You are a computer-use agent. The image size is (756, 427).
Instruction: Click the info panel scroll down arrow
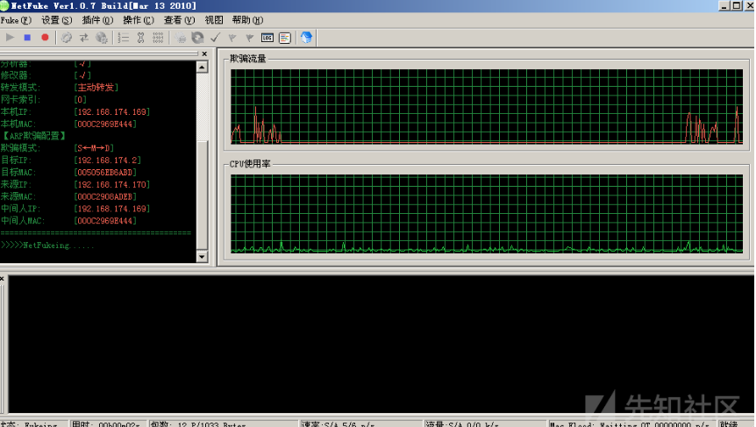[203, 257]
